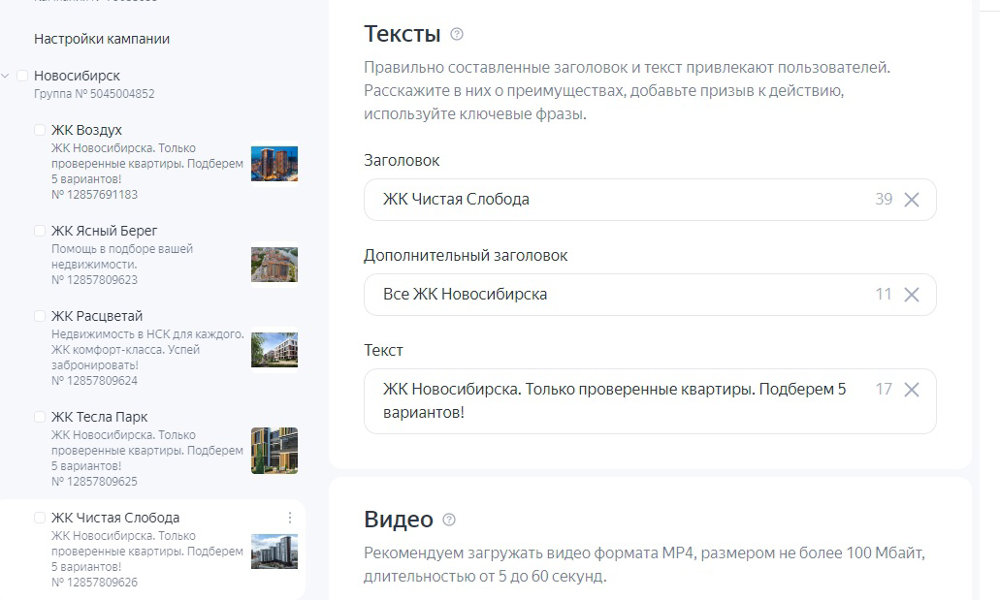Open the help icon next to Тексты

(457, 35)
